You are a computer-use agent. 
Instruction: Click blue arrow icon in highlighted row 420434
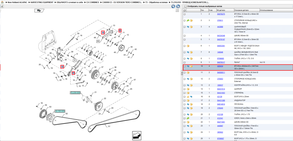(188, 66)
